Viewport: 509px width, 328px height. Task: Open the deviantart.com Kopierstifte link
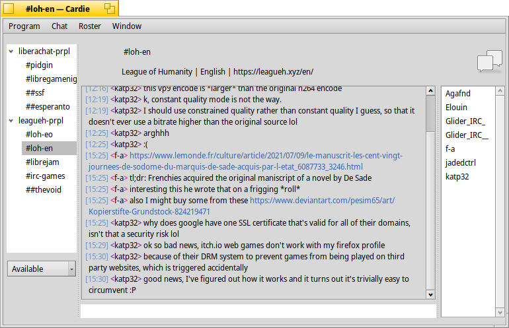click(242, 206)
